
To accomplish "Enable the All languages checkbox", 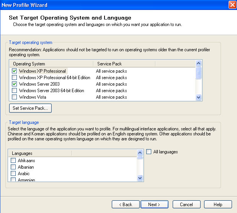I will 149,151.
